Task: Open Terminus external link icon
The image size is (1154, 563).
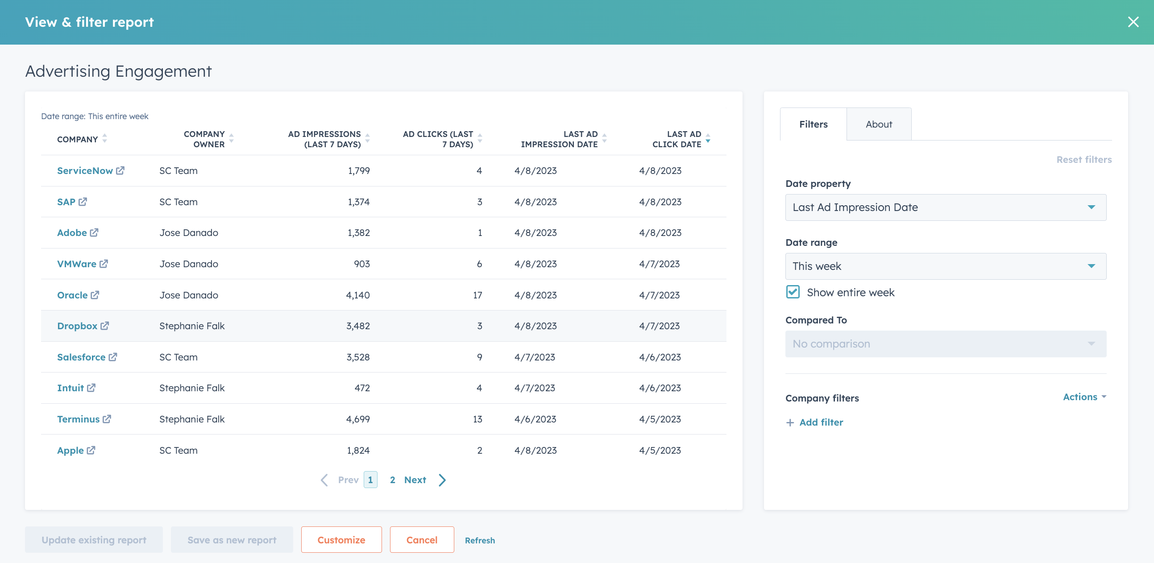Action: pos(107,419)
